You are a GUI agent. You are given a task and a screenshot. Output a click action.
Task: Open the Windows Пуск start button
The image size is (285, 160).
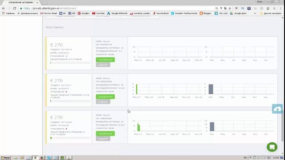tap(5, 158)
